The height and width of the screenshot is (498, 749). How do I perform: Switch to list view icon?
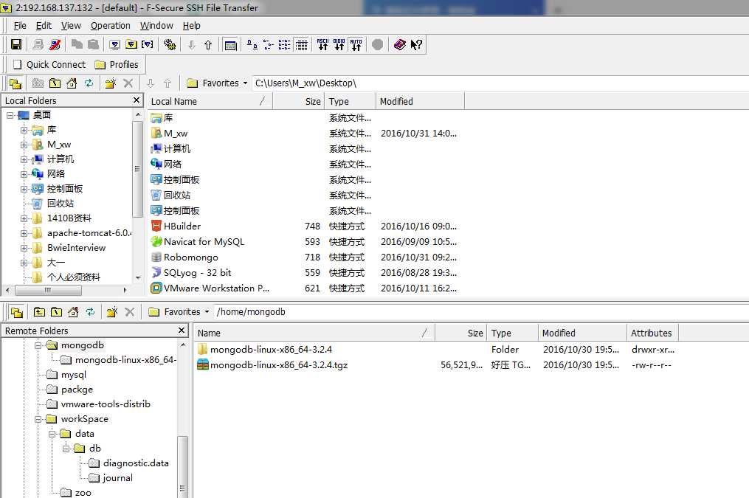click(284, 44)
